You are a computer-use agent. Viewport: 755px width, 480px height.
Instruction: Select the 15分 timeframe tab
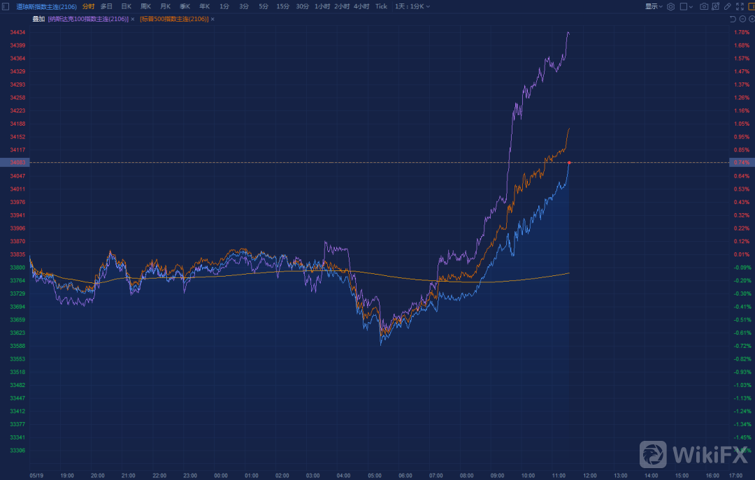pos(282,6)
